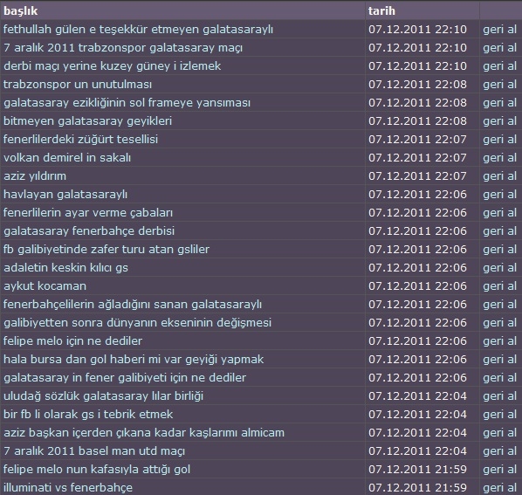Viewport: 522px width, 495px height.
Task: Open 'felipe melo nun kafasıyla attığı gol'
Action: pos(97,470)
